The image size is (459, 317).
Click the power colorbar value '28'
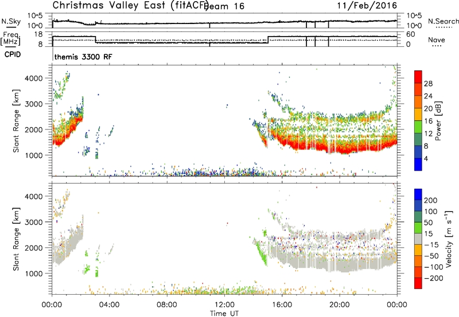pos(428,84)
